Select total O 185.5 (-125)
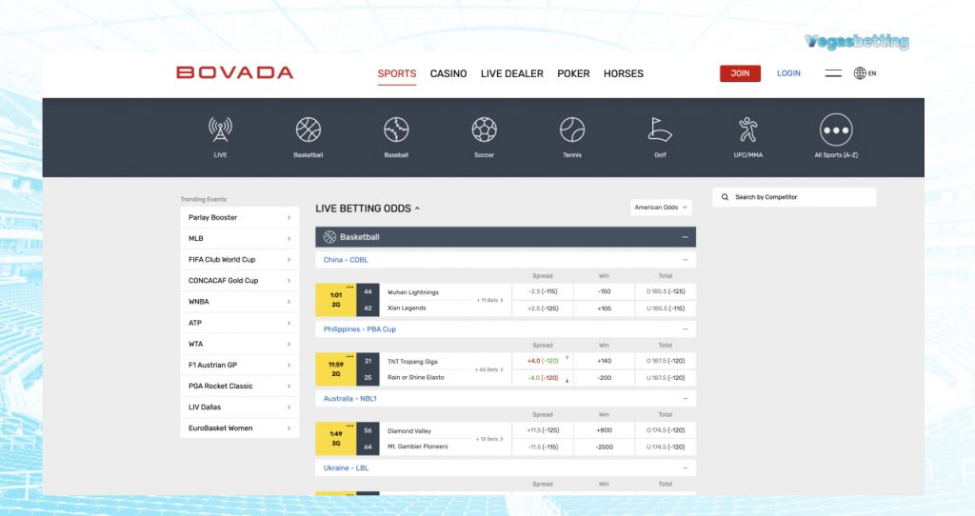975x516 pixels. coord(666,291)
